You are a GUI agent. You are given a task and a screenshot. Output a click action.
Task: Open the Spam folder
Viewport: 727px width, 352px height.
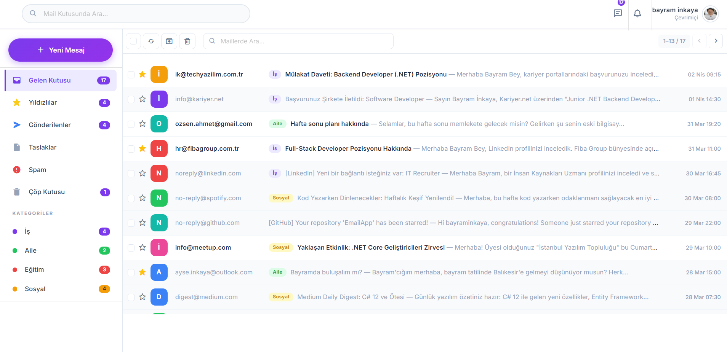[x=61, y=170]
